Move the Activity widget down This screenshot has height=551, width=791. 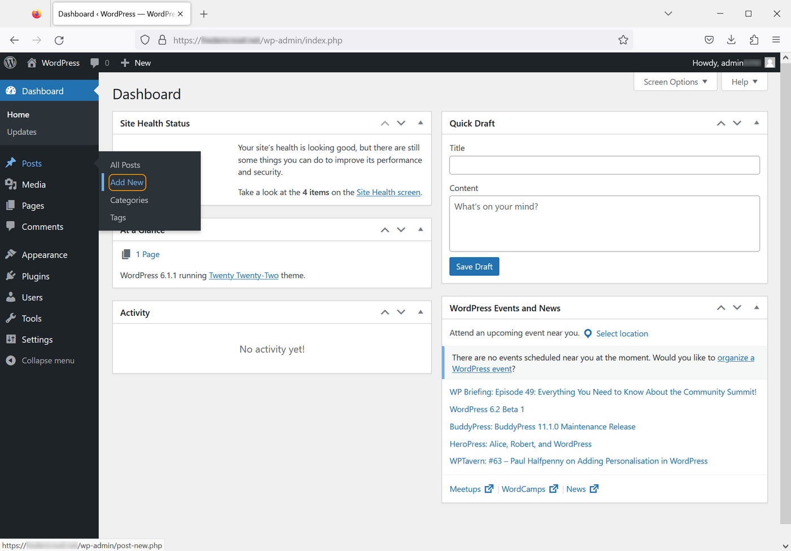coord(401,312)
